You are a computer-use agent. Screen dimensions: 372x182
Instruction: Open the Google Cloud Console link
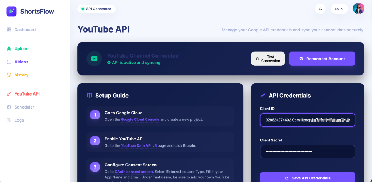click(x=140, y=120)
